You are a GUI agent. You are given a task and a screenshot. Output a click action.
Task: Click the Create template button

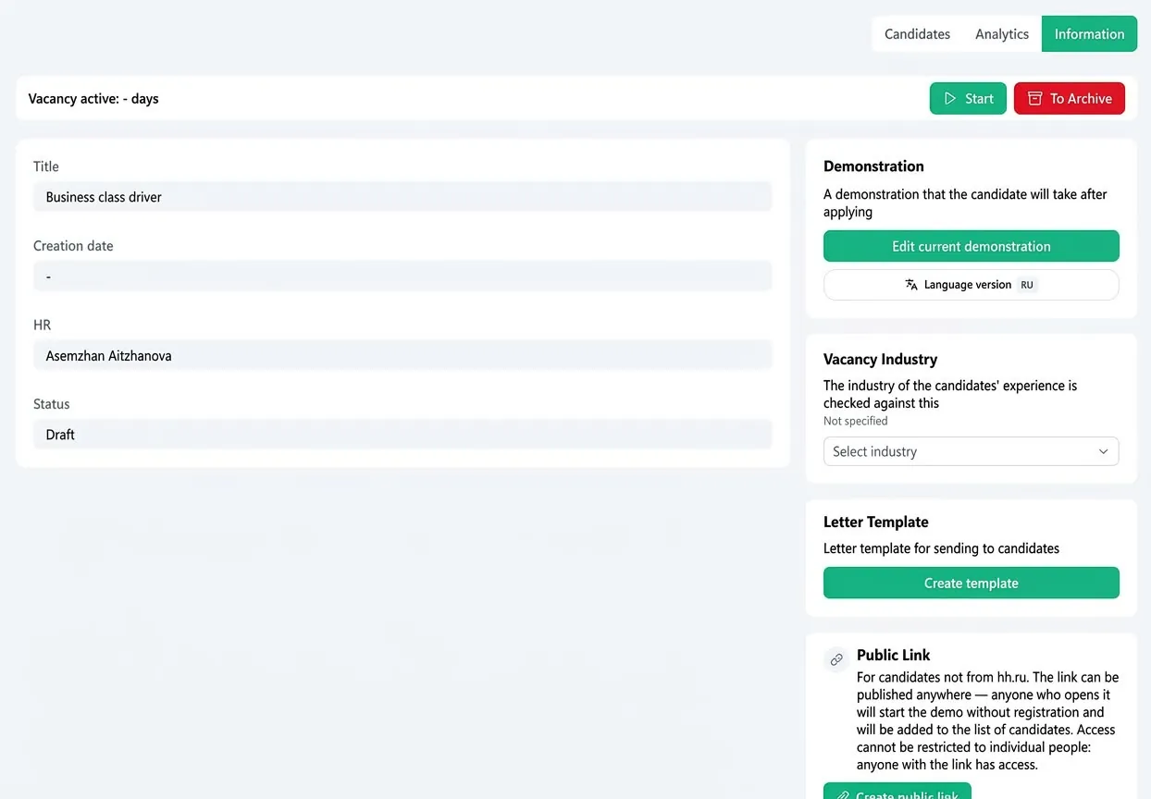[972, 583]
